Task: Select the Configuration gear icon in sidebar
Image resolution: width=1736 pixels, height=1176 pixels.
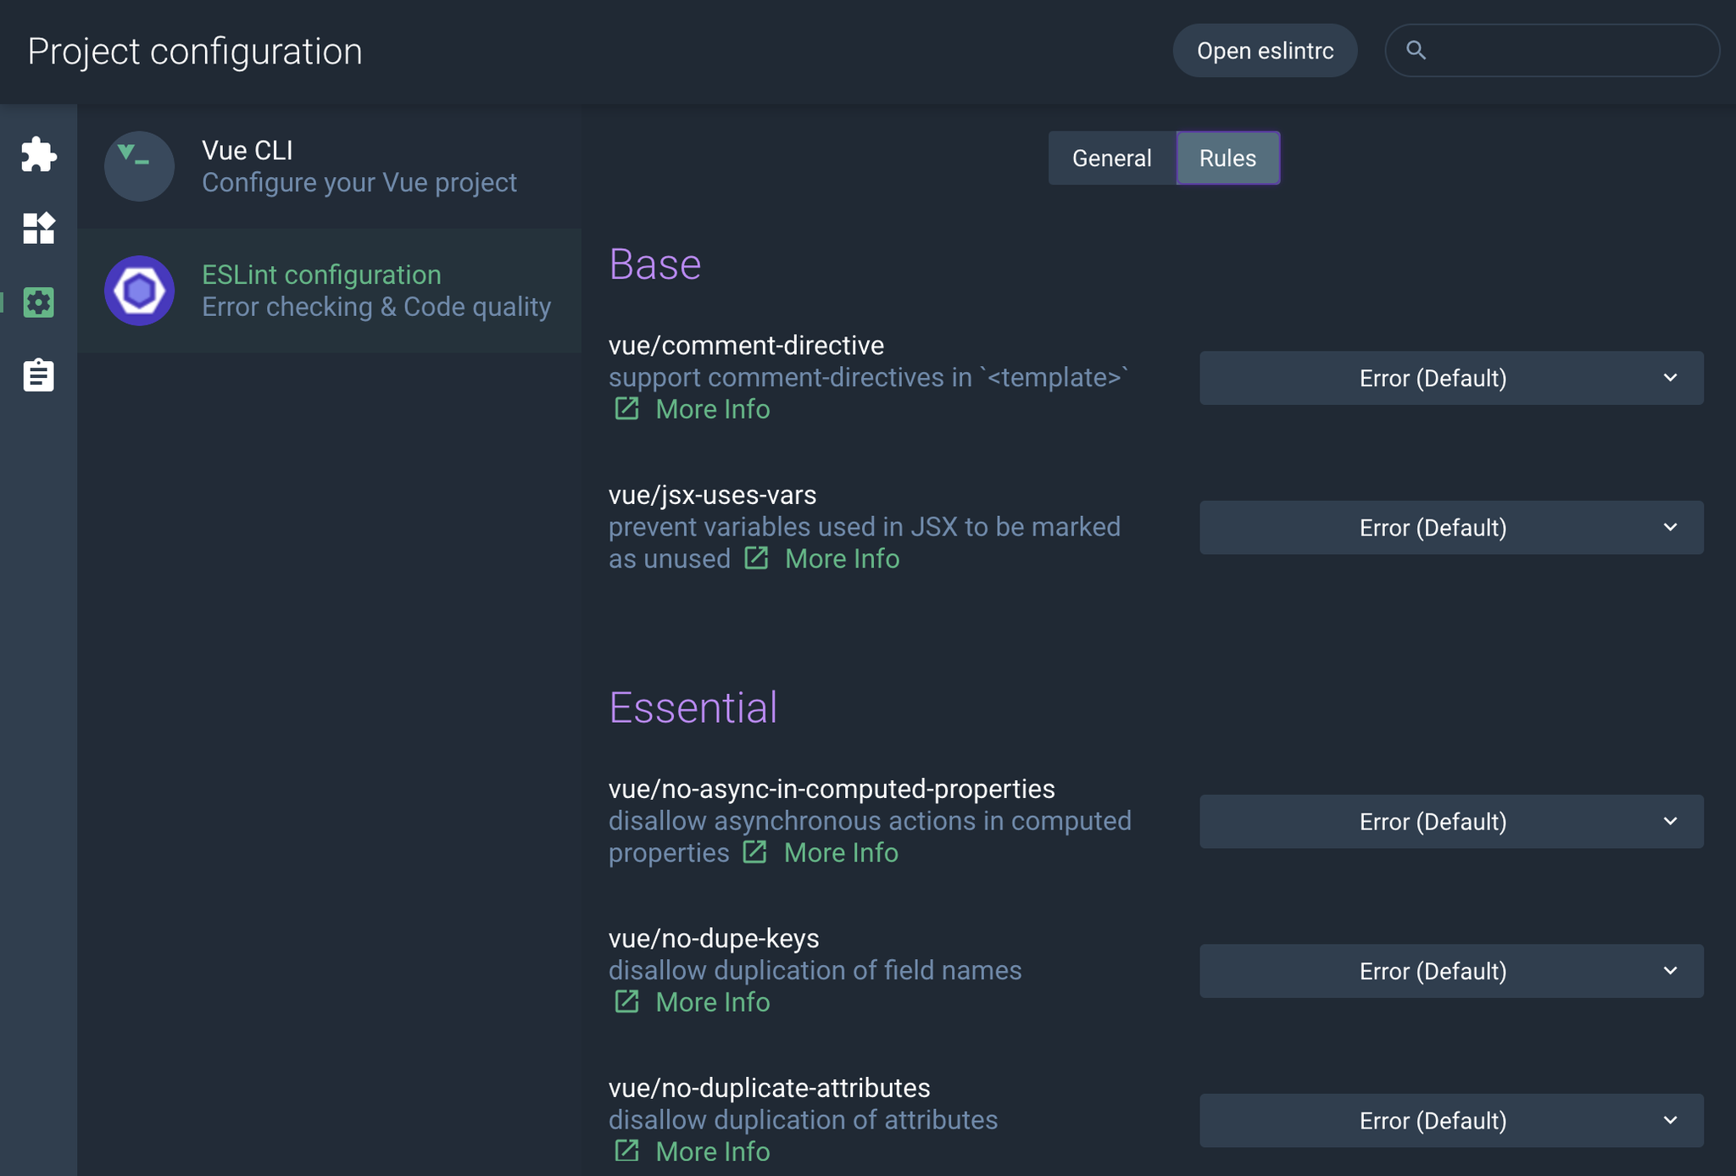Action: click(38, 302)
